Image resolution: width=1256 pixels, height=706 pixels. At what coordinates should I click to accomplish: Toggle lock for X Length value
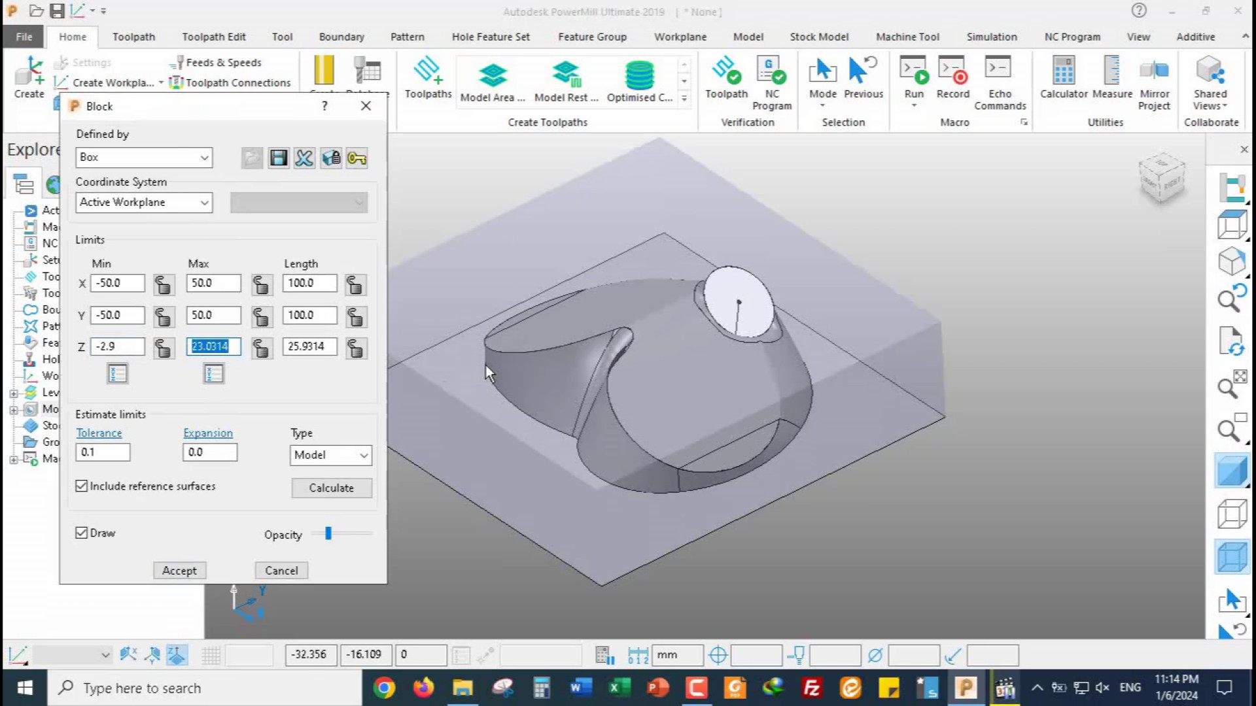click(355, 285)
